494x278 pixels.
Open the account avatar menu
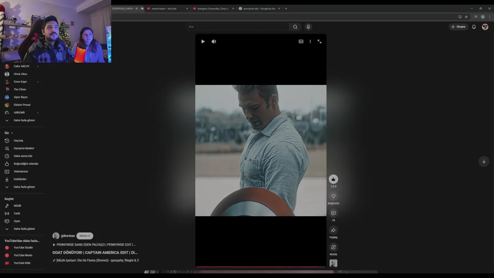coord(485,27)
